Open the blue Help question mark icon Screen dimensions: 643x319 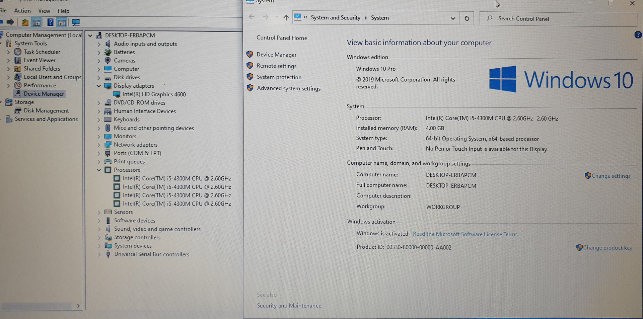pyautogui.click(x=50, y=22)
